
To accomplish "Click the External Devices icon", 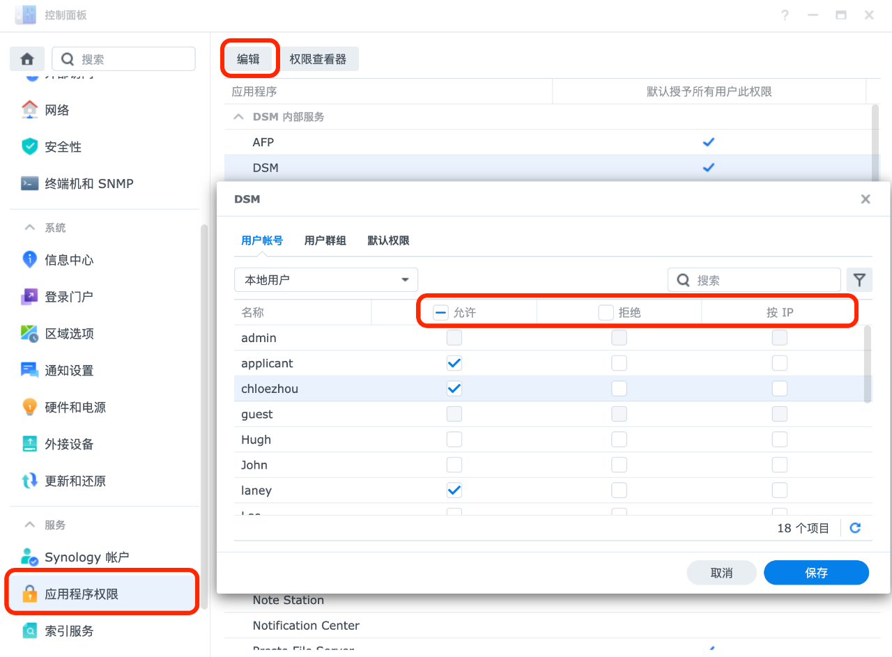I will (x=29, y=444).
